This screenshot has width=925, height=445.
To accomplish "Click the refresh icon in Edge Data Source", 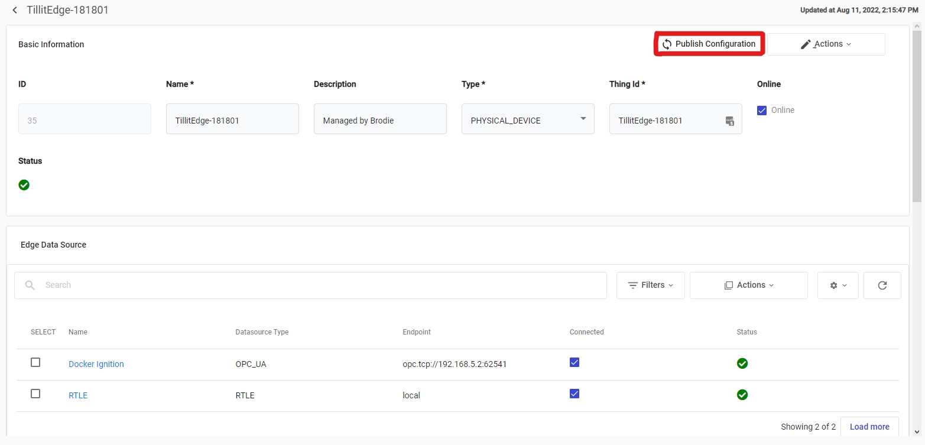I will point(882,285).
